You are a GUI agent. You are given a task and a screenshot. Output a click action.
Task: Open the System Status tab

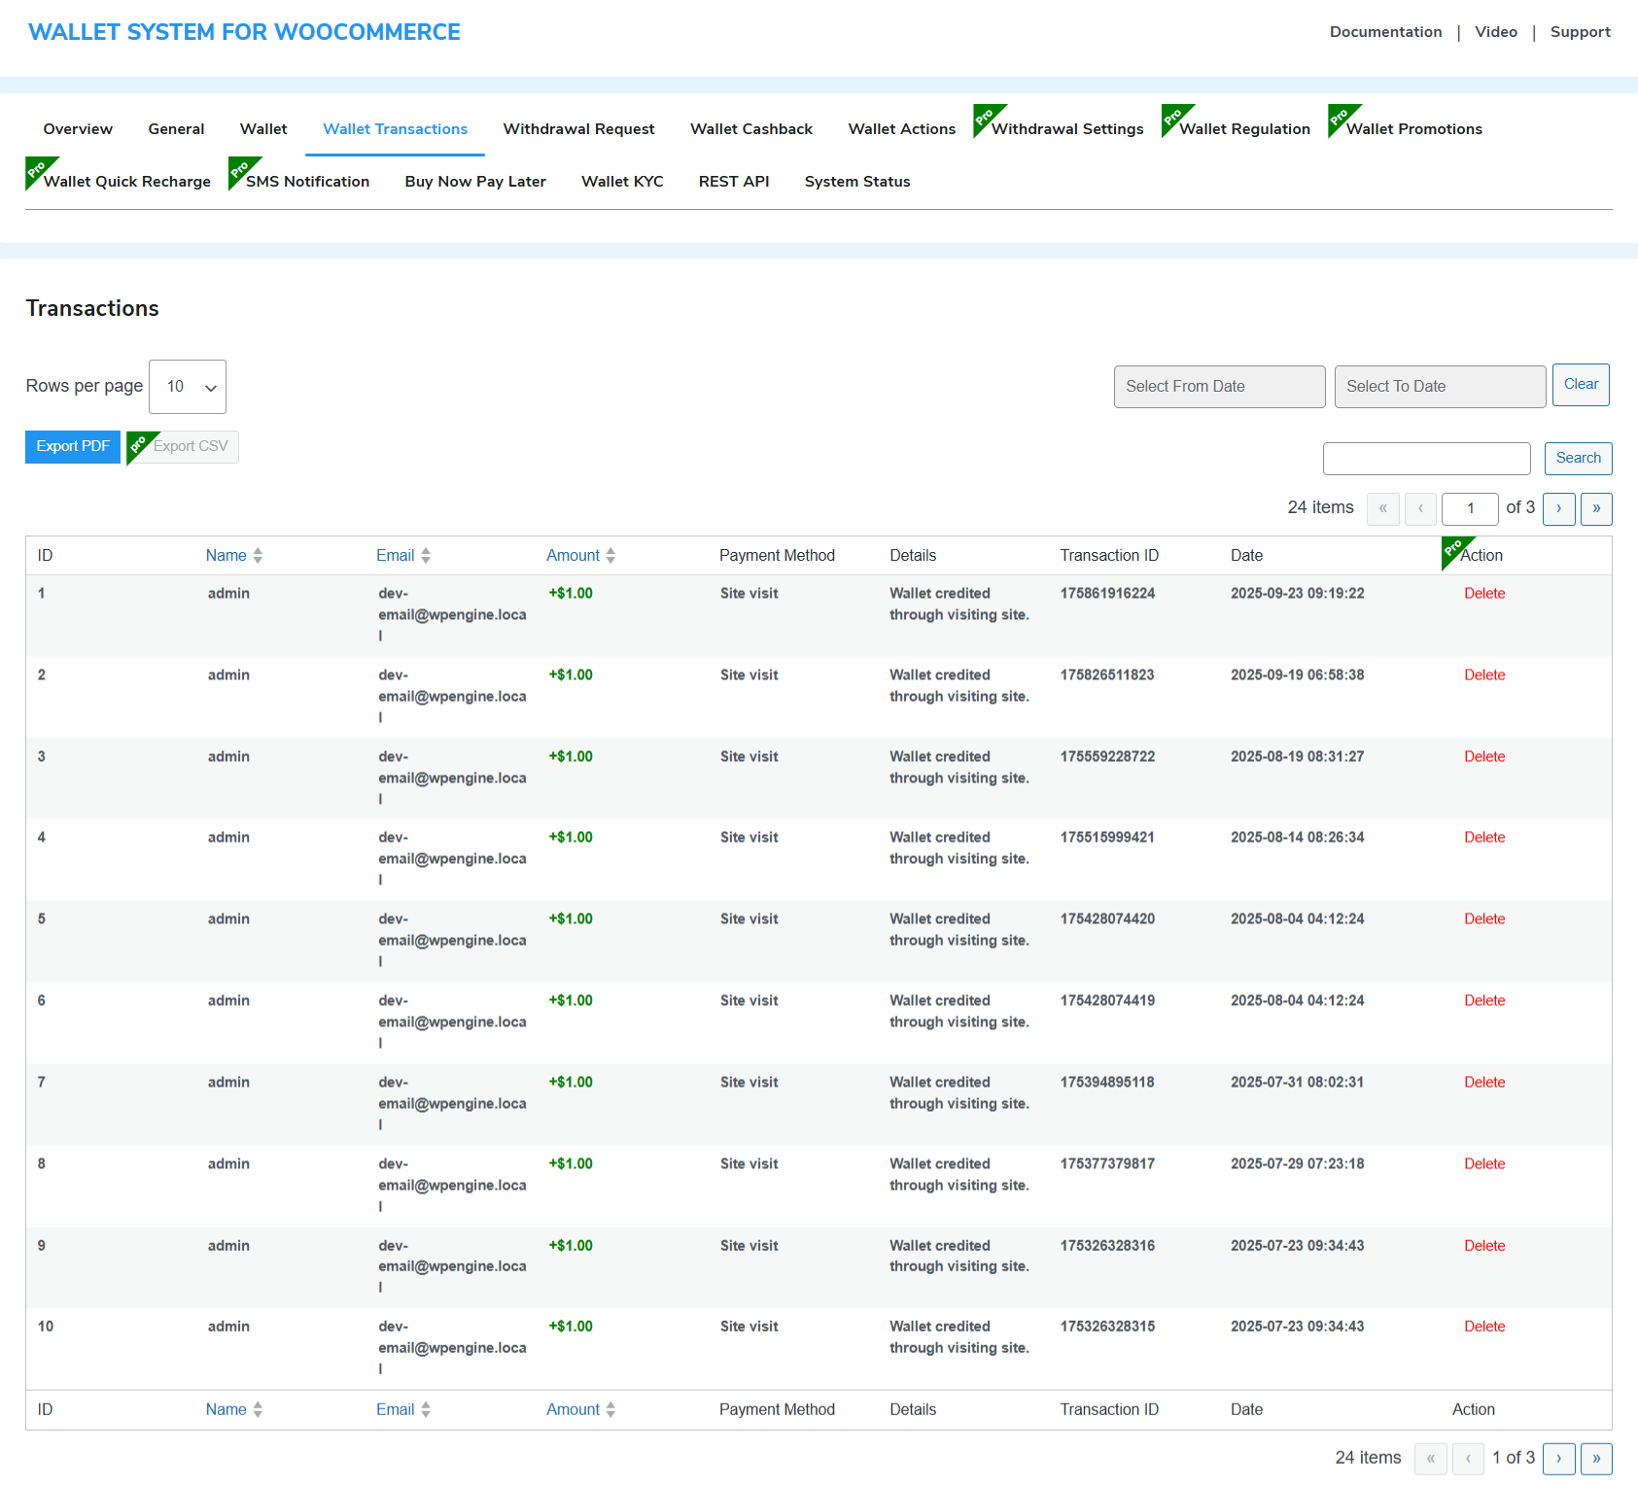856,181
